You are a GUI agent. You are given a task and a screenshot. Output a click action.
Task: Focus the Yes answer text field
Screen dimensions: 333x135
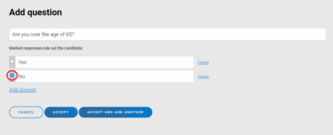[104, 62]
